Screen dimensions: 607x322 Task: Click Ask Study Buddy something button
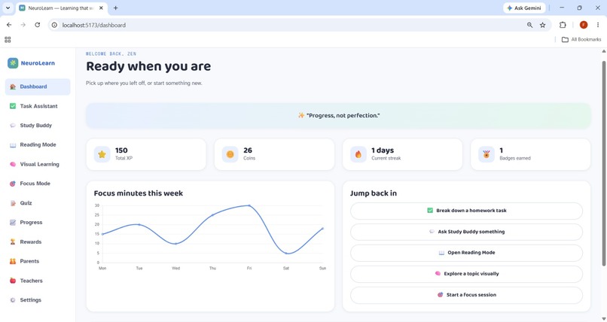pyautogui.click(x=466, y=232)
